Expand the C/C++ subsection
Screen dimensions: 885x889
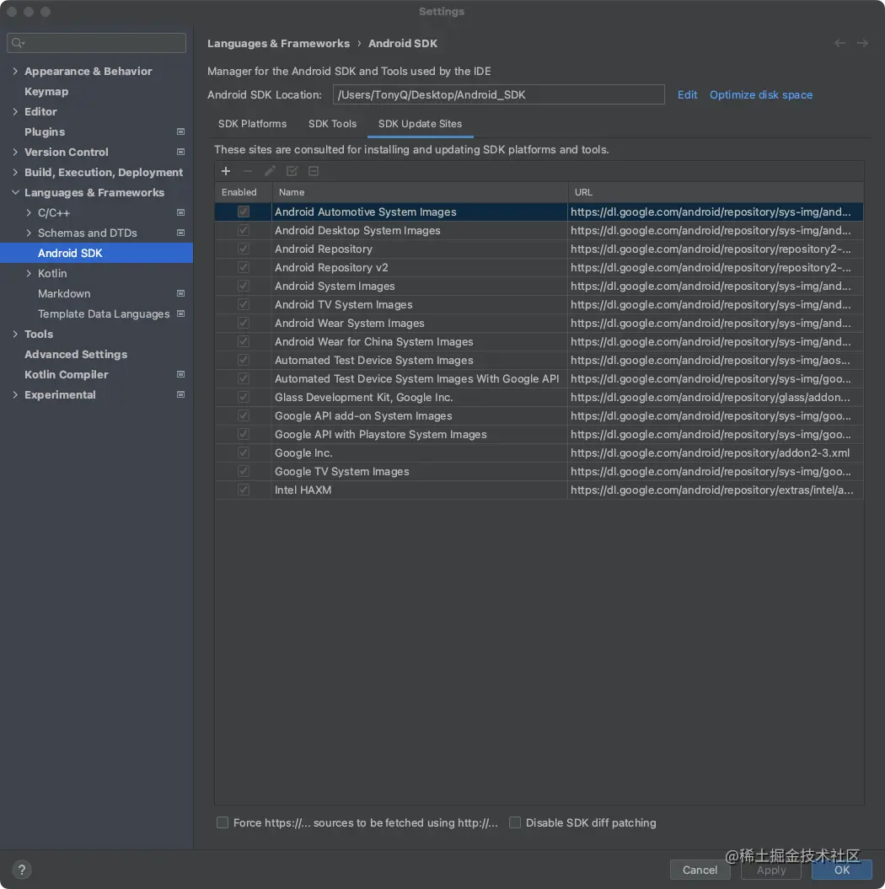(x=29, y=212)
